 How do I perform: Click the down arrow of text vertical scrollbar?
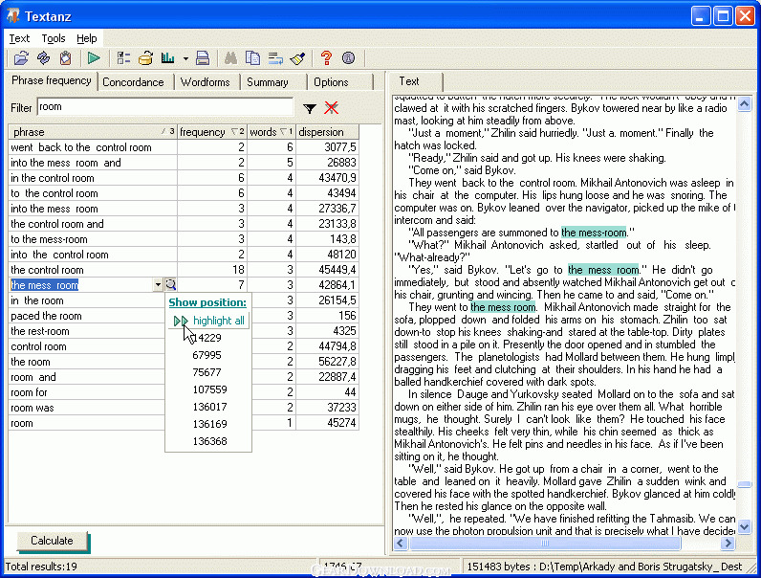click(745, 526)
